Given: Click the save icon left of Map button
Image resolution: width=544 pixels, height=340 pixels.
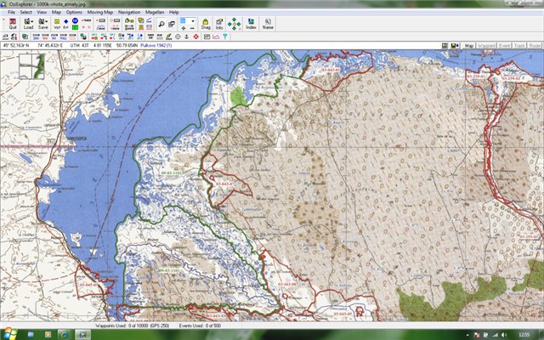Looking at the screenshot, I should tap(455, 45).
